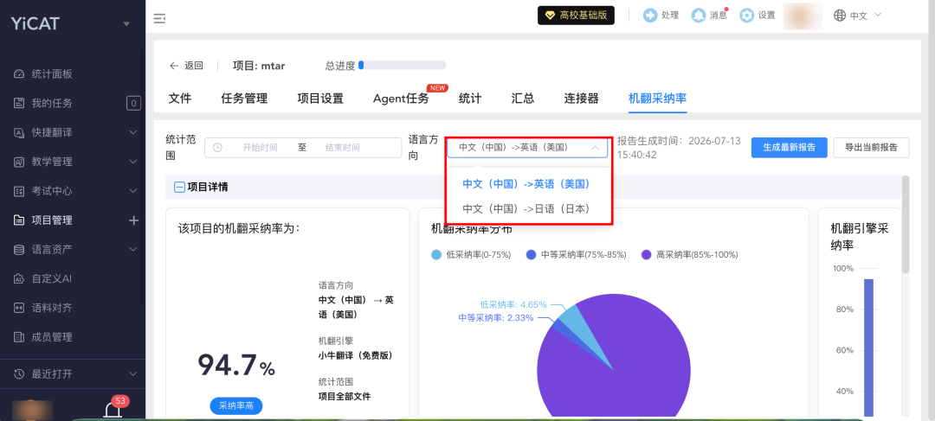The width and height of the screenshot is (935, 421).
Task: Click the blue bar in 机翻引擎采纳率 chart
Action: pyautogui.click(x=868, y=348)
